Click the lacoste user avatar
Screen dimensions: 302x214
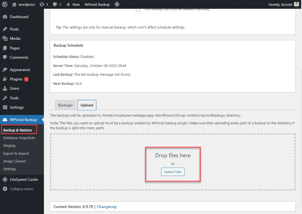(x=296, y=4)
